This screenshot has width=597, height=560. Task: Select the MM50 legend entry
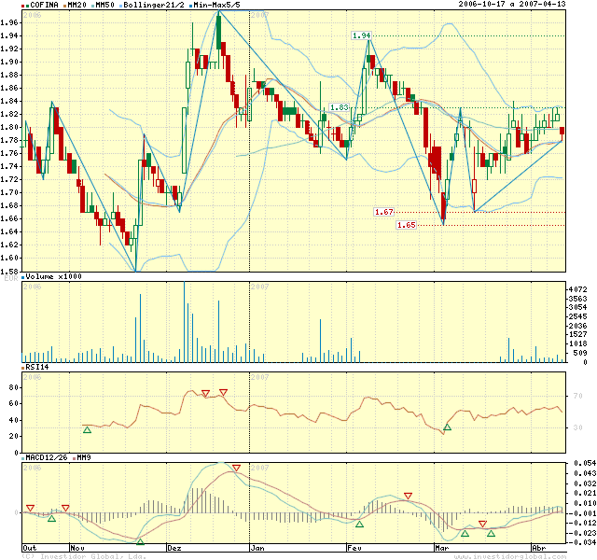(103, 5)
